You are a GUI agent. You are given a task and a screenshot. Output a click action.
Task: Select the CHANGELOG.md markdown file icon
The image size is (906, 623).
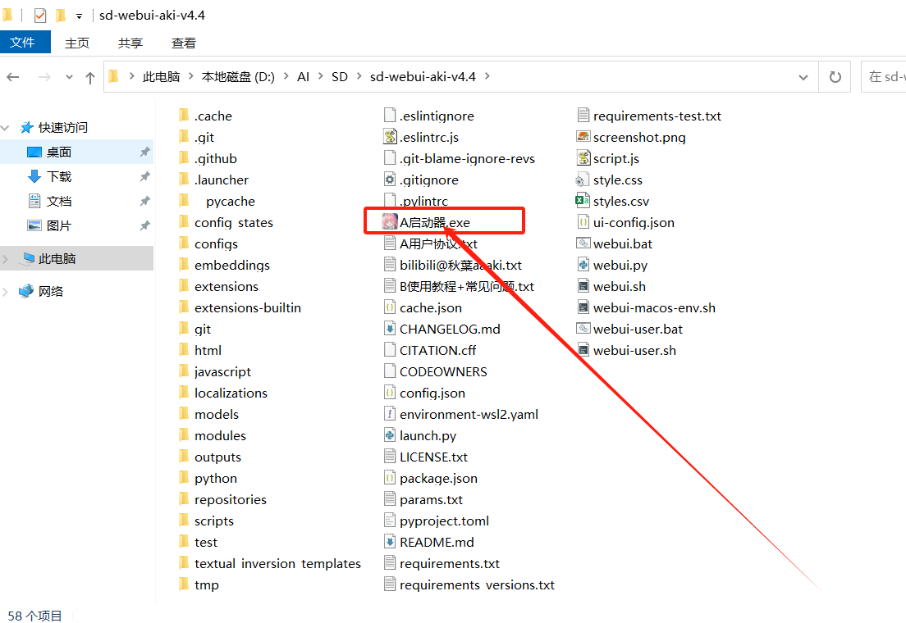390,329
